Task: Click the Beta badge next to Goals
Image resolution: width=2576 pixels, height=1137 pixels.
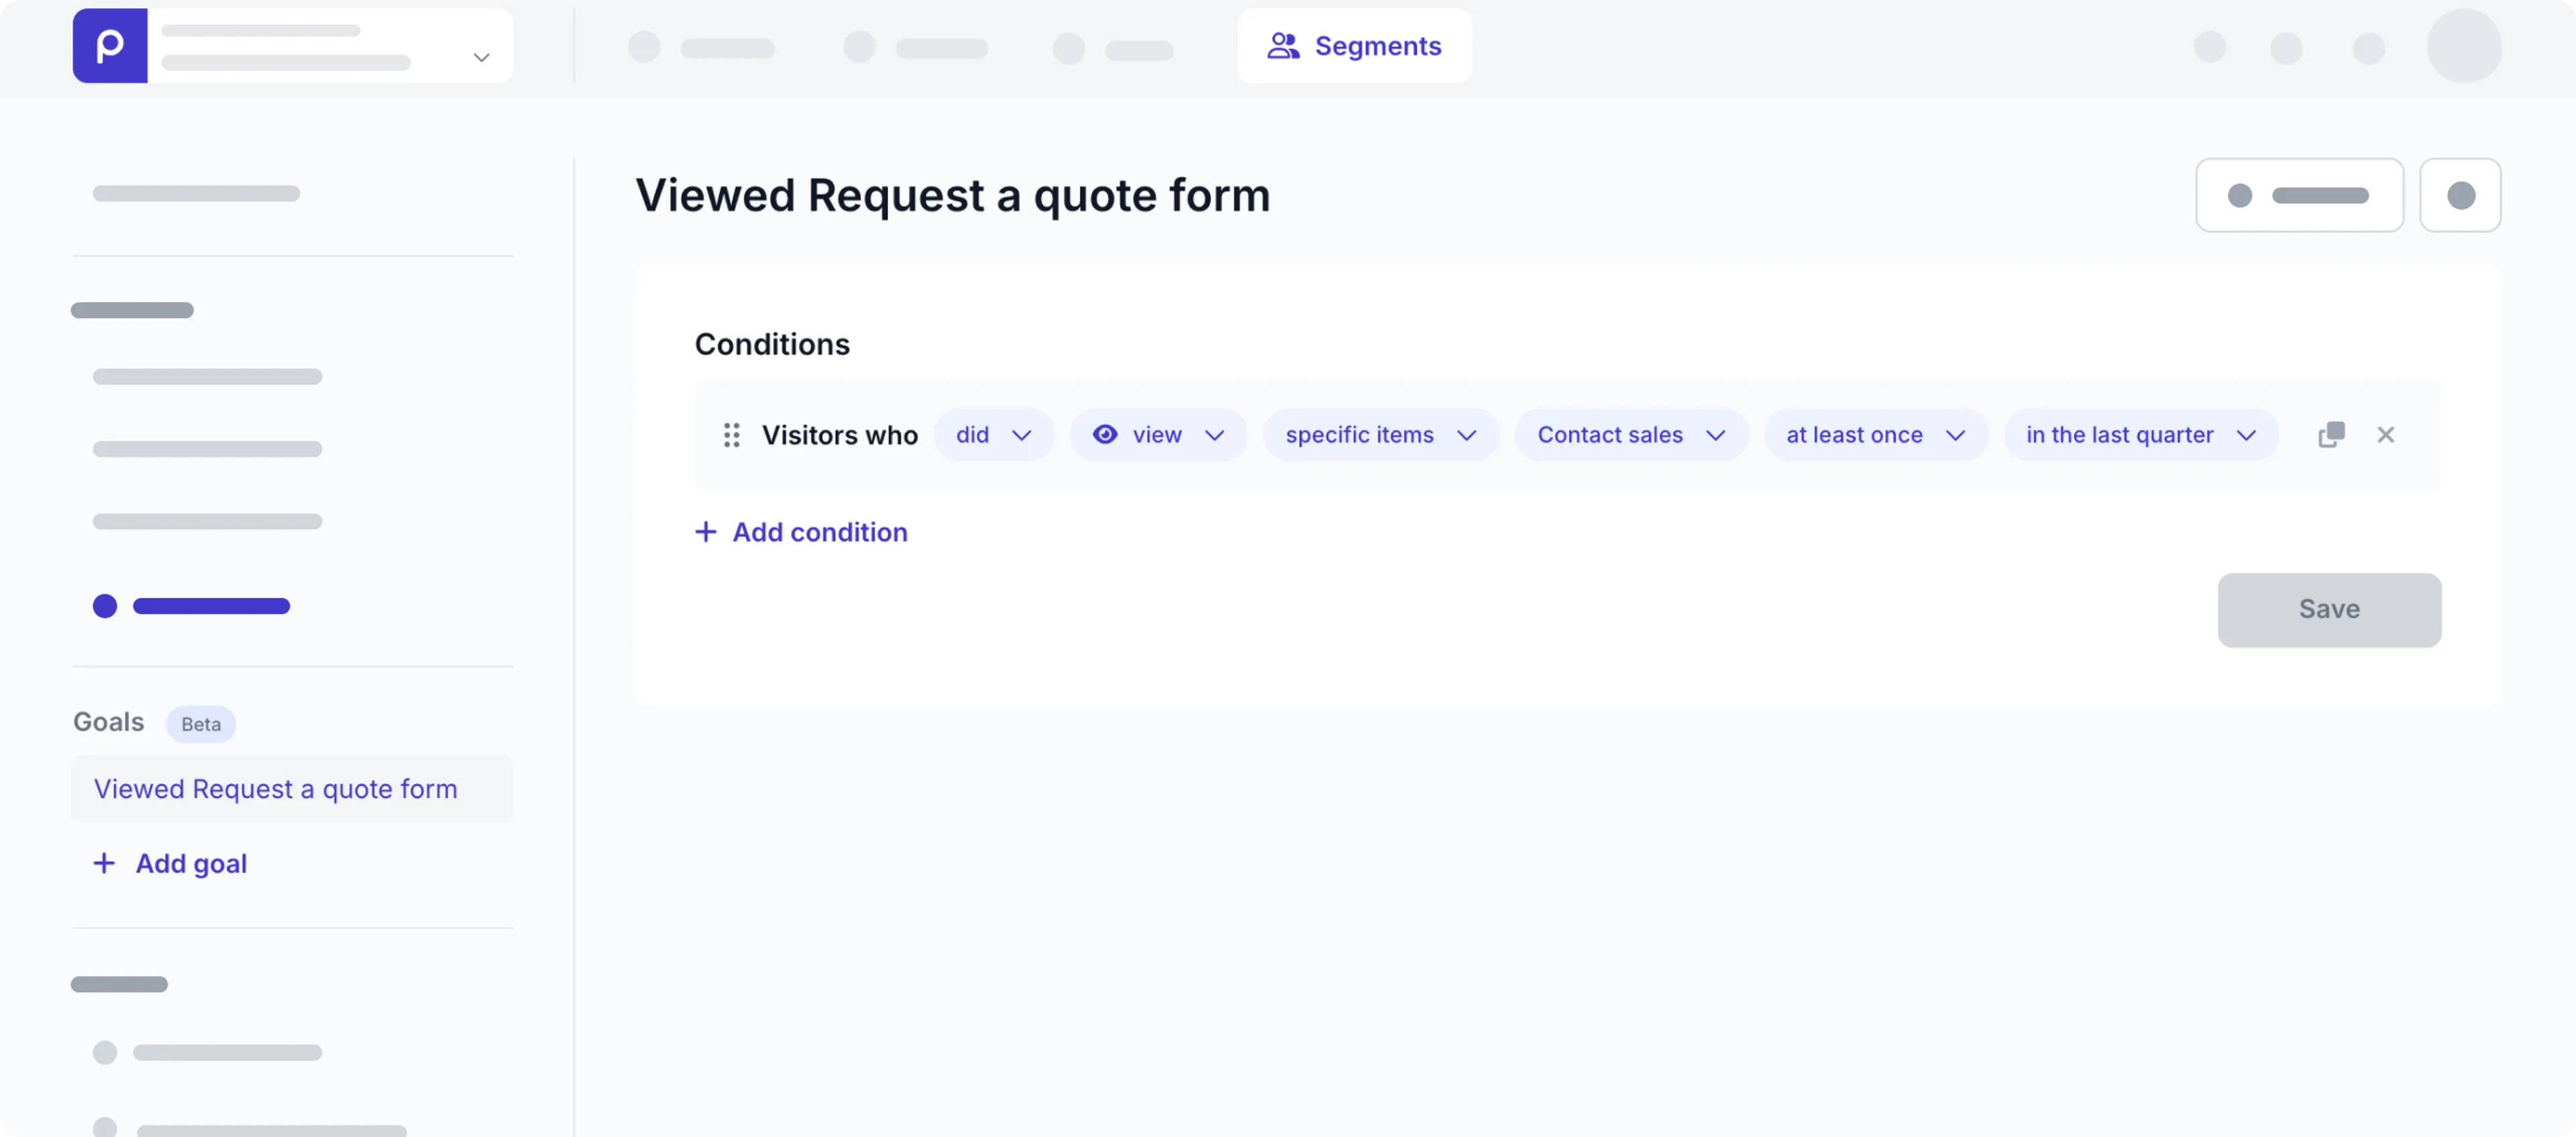Action: 201,724
